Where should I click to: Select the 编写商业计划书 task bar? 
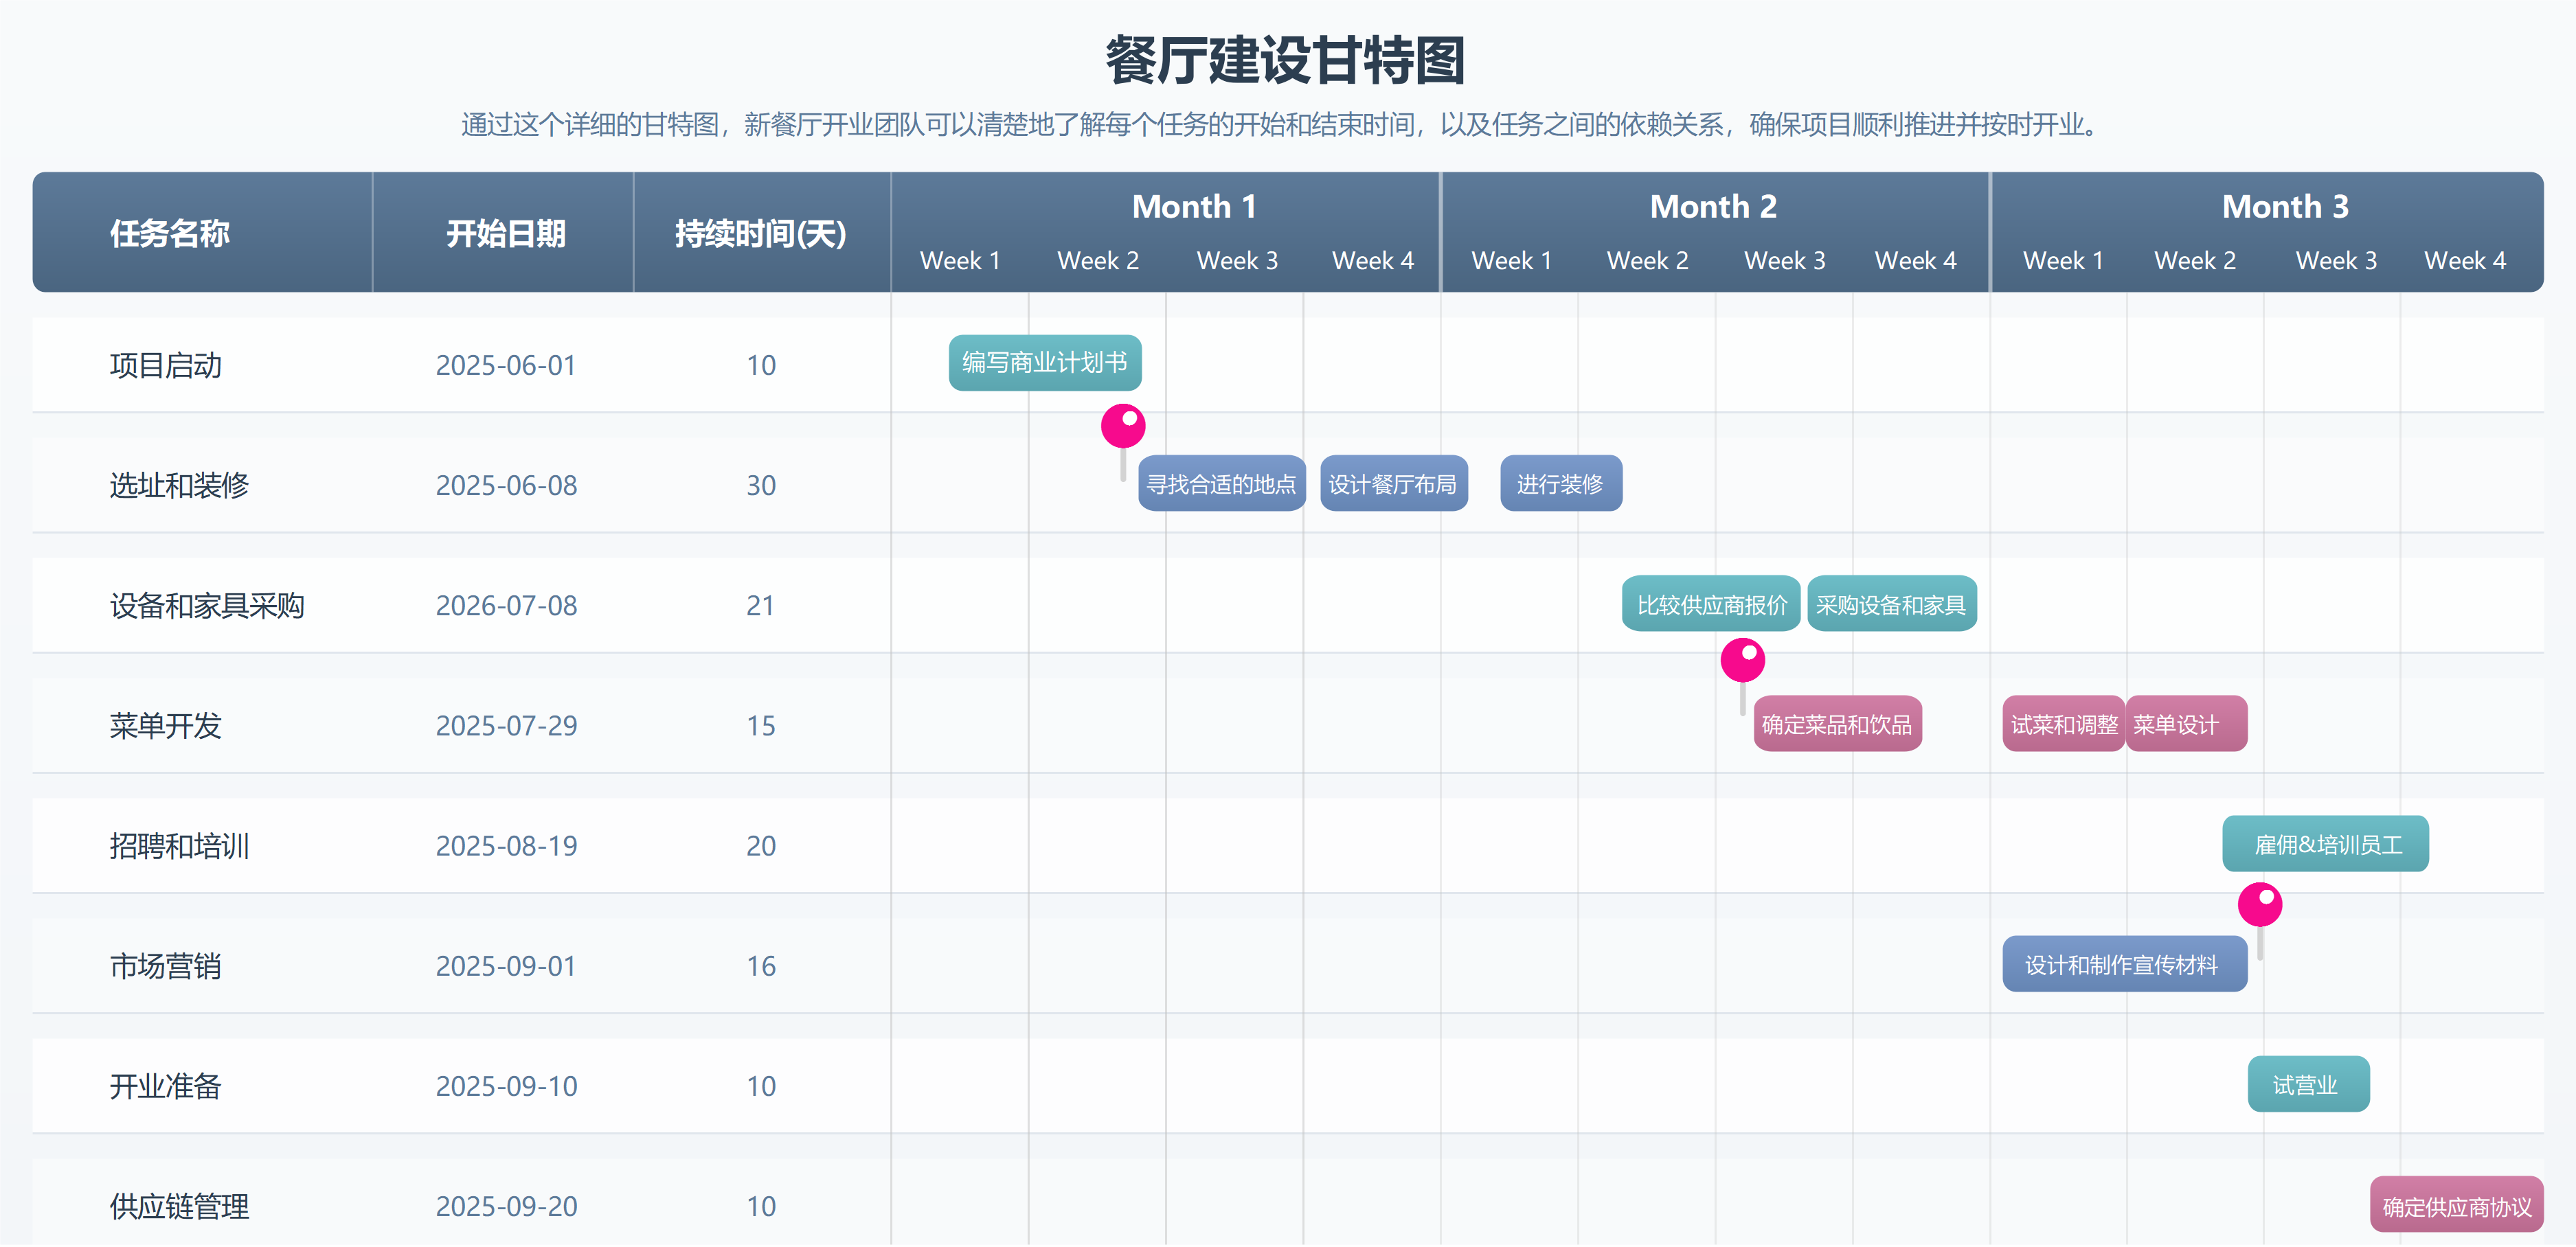[1044, 363]
